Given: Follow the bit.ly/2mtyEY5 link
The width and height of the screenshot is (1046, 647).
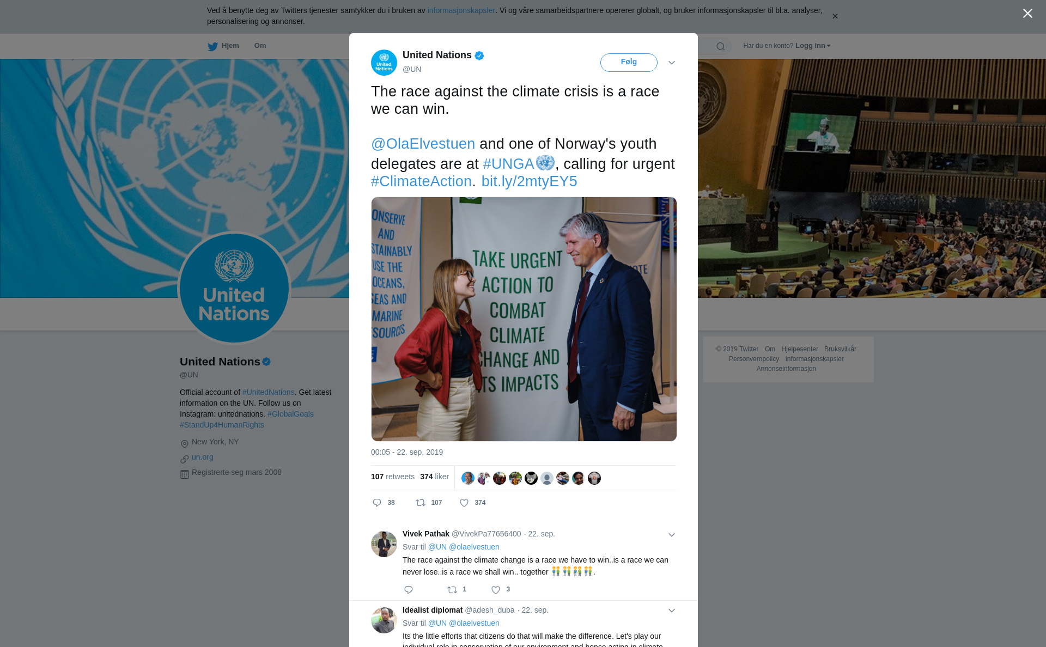Looking at the screenshot, I should (529, 181).
